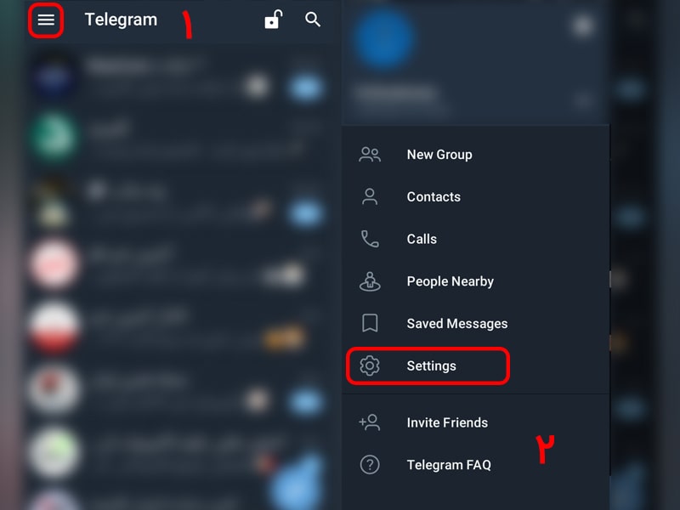This screenshot has width=680, height=510.
Task: Expand the accounts arrow in drawer header
Action: click(582, 101)
